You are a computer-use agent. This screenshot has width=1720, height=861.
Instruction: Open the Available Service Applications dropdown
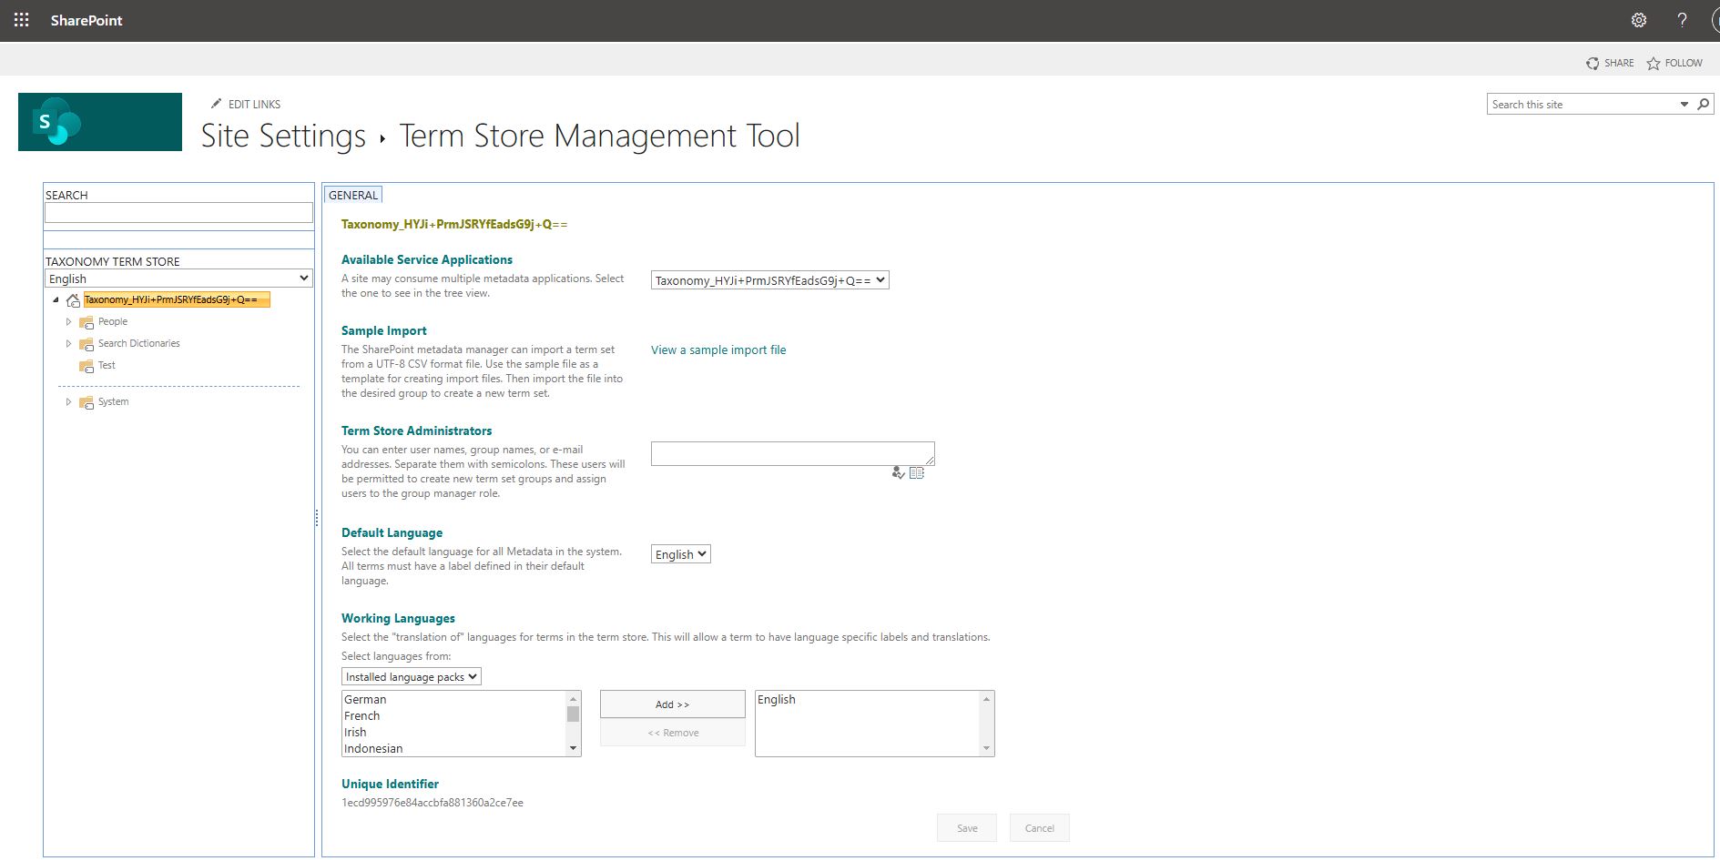(769, 280)
